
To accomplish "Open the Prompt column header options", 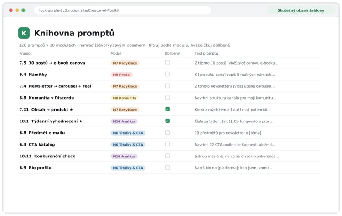I will 25,53.
